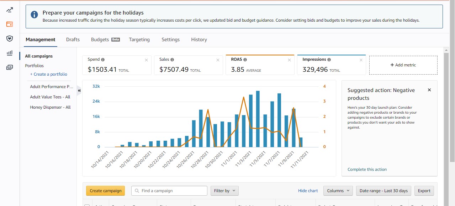Click Complete this action link

coord(367,169)
